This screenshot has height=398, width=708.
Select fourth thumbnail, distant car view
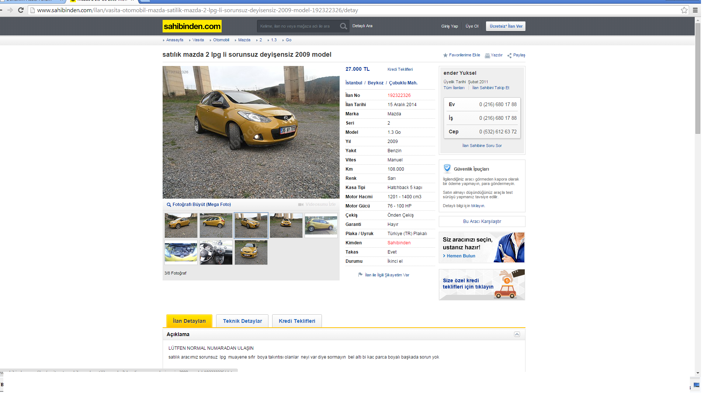[x=286, y=225]
